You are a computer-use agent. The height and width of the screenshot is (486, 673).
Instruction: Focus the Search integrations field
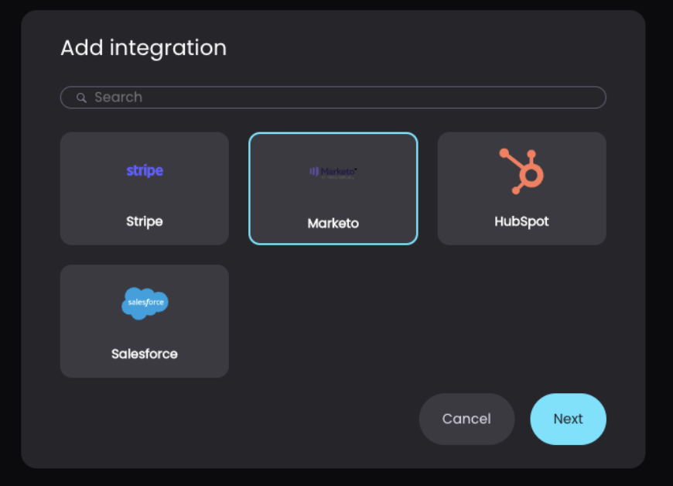pos(333,98)
